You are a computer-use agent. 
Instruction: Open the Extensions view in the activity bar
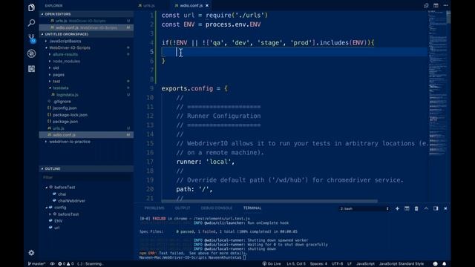pyautogui.click(x=31, y=69)
